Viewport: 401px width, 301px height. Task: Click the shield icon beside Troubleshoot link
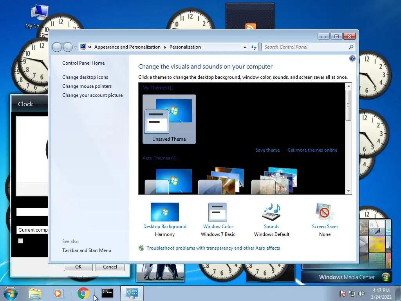click(141, 248)
